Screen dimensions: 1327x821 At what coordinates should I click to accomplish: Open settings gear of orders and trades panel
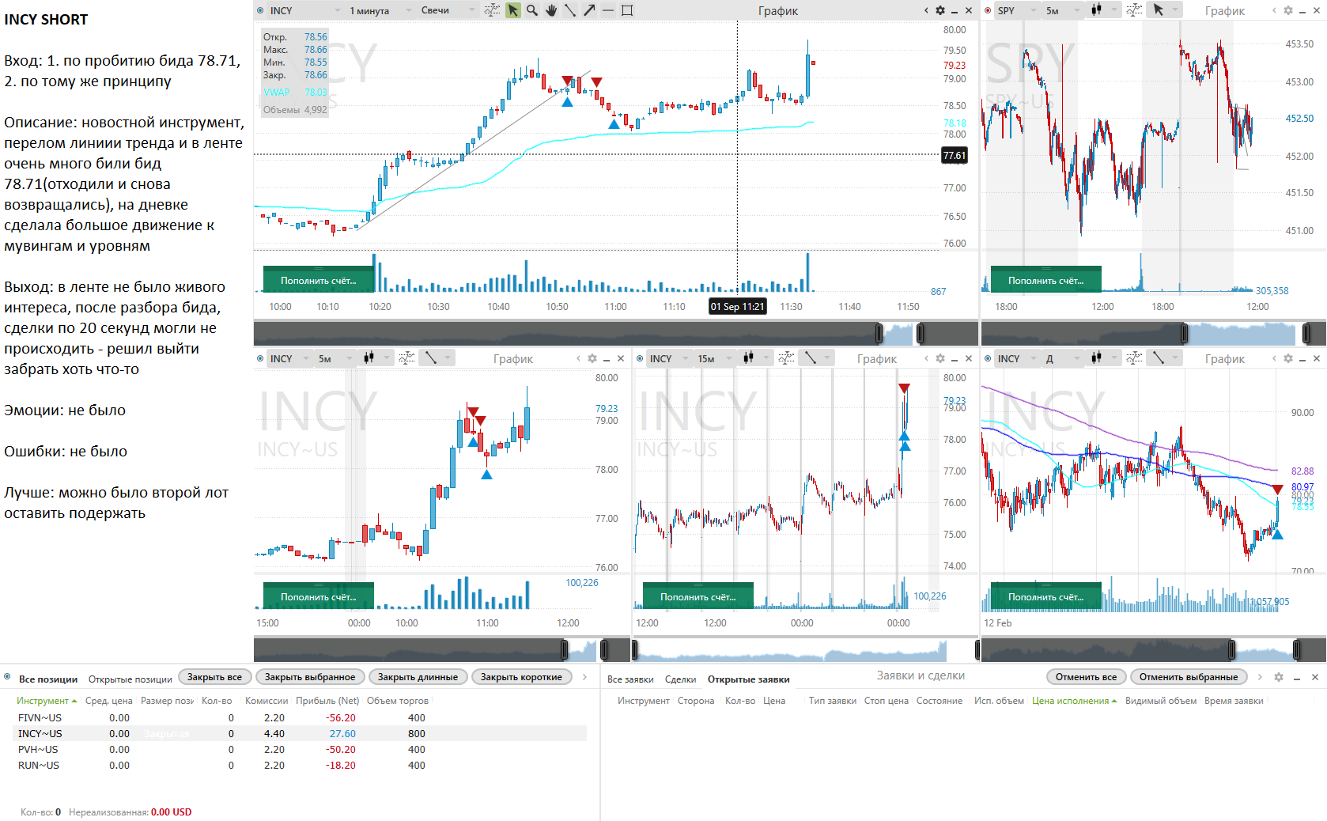[1279, 677]
